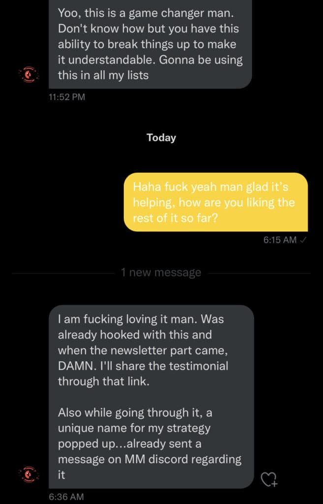The width and height of the screenshot is (323, 504).
Task: Tap the 6:36 AM timestamp
Action: (x=66, y=497)
